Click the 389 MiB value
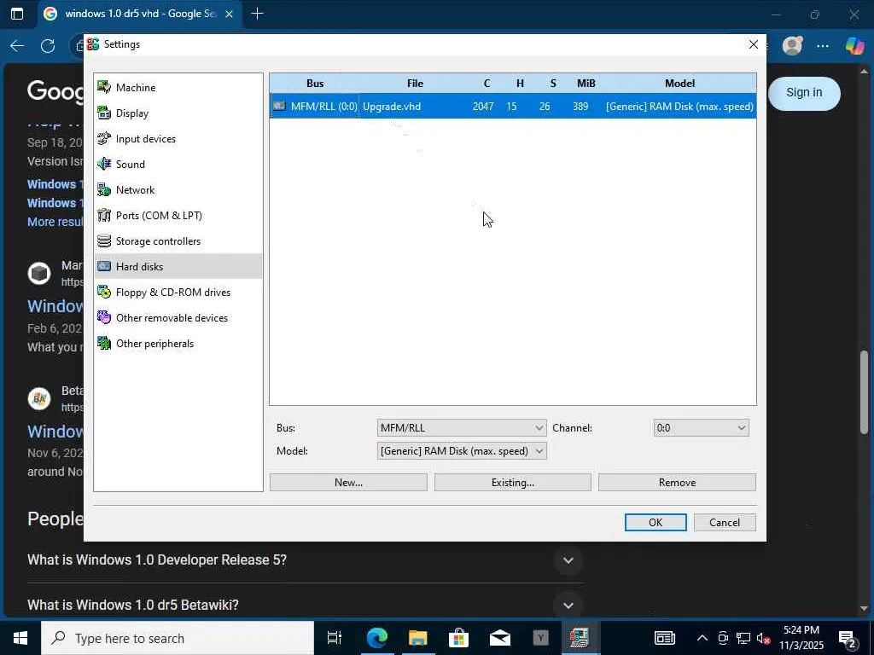Screen dimensions: 874x655 pos(580,107)
